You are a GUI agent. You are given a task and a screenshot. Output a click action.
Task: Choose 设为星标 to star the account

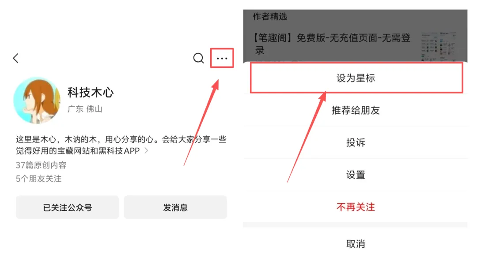pyautogui.click(x=356, y=78)
